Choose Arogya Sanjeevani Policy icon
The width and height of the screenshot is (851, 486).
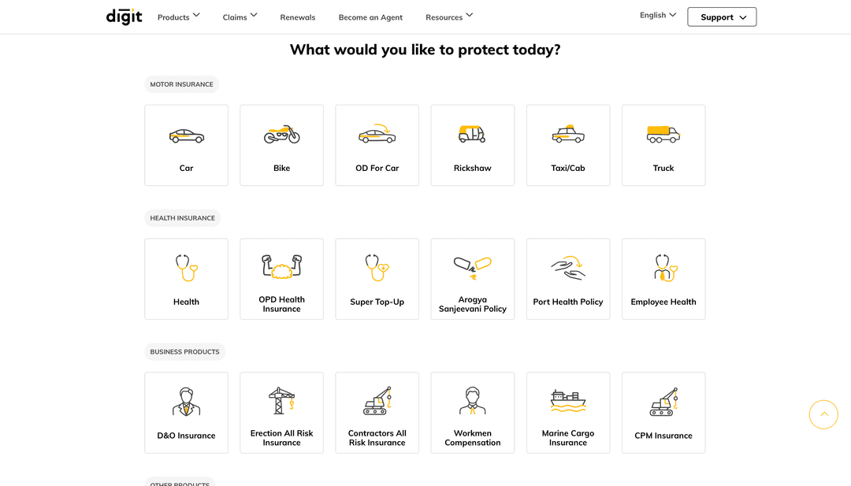click(x=472, y=268)
